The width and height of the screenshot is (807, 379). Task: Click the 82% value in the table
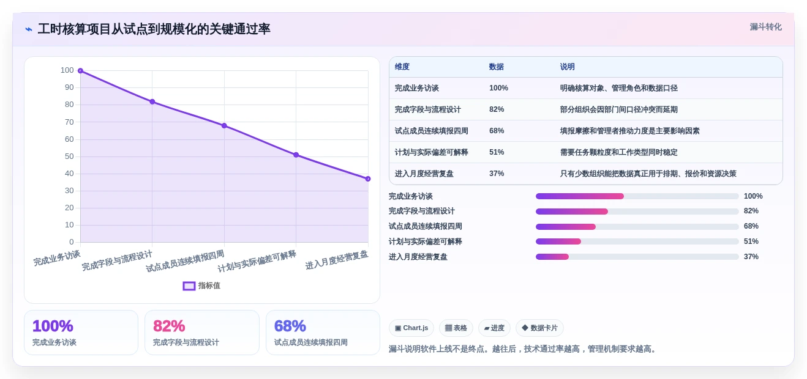pyautogui.click(x=497, y=109)
